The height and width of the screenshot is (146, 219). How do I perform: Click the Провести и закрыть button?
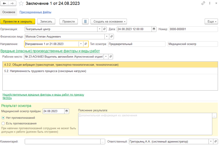click(18, 22)
